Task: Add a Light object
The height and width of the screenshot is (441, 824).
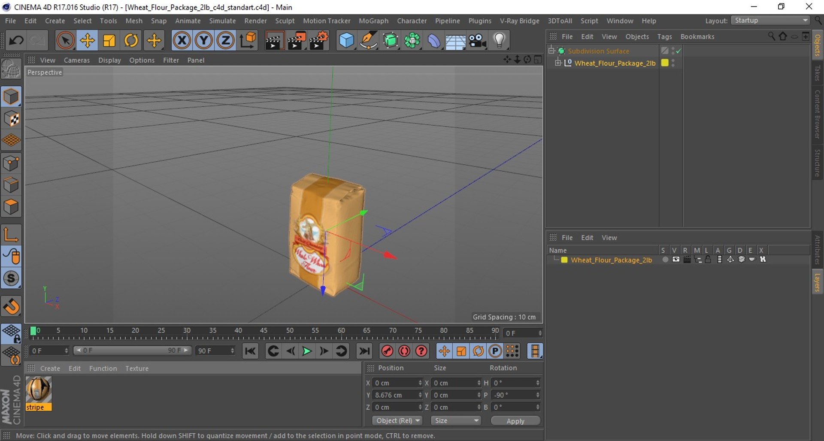Action: tap(499, 40)
